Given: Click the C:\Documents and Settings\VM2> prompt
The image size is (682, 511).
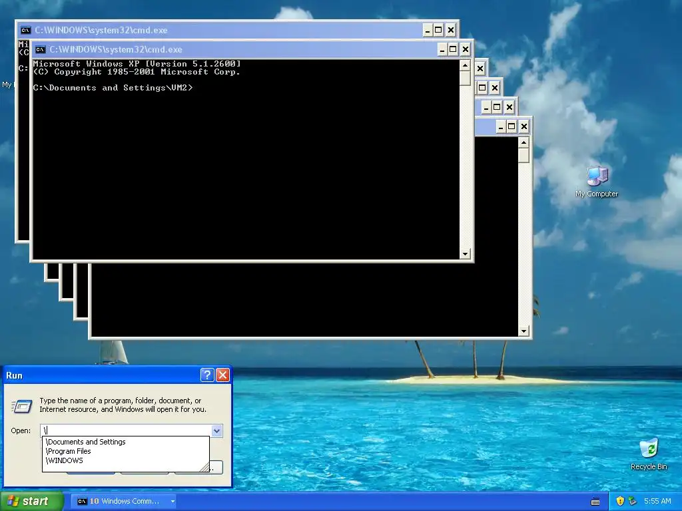Looking at the screenshot, I should (x=113, y=88).
